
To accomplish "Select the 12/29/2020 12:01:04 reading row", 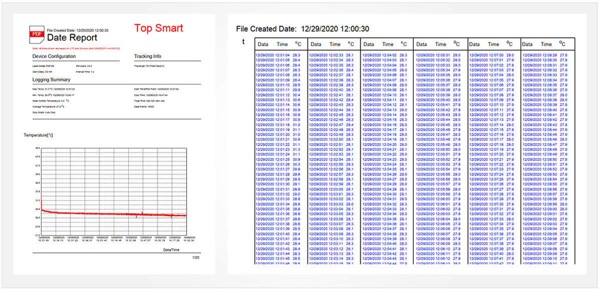I will (278, 54).
